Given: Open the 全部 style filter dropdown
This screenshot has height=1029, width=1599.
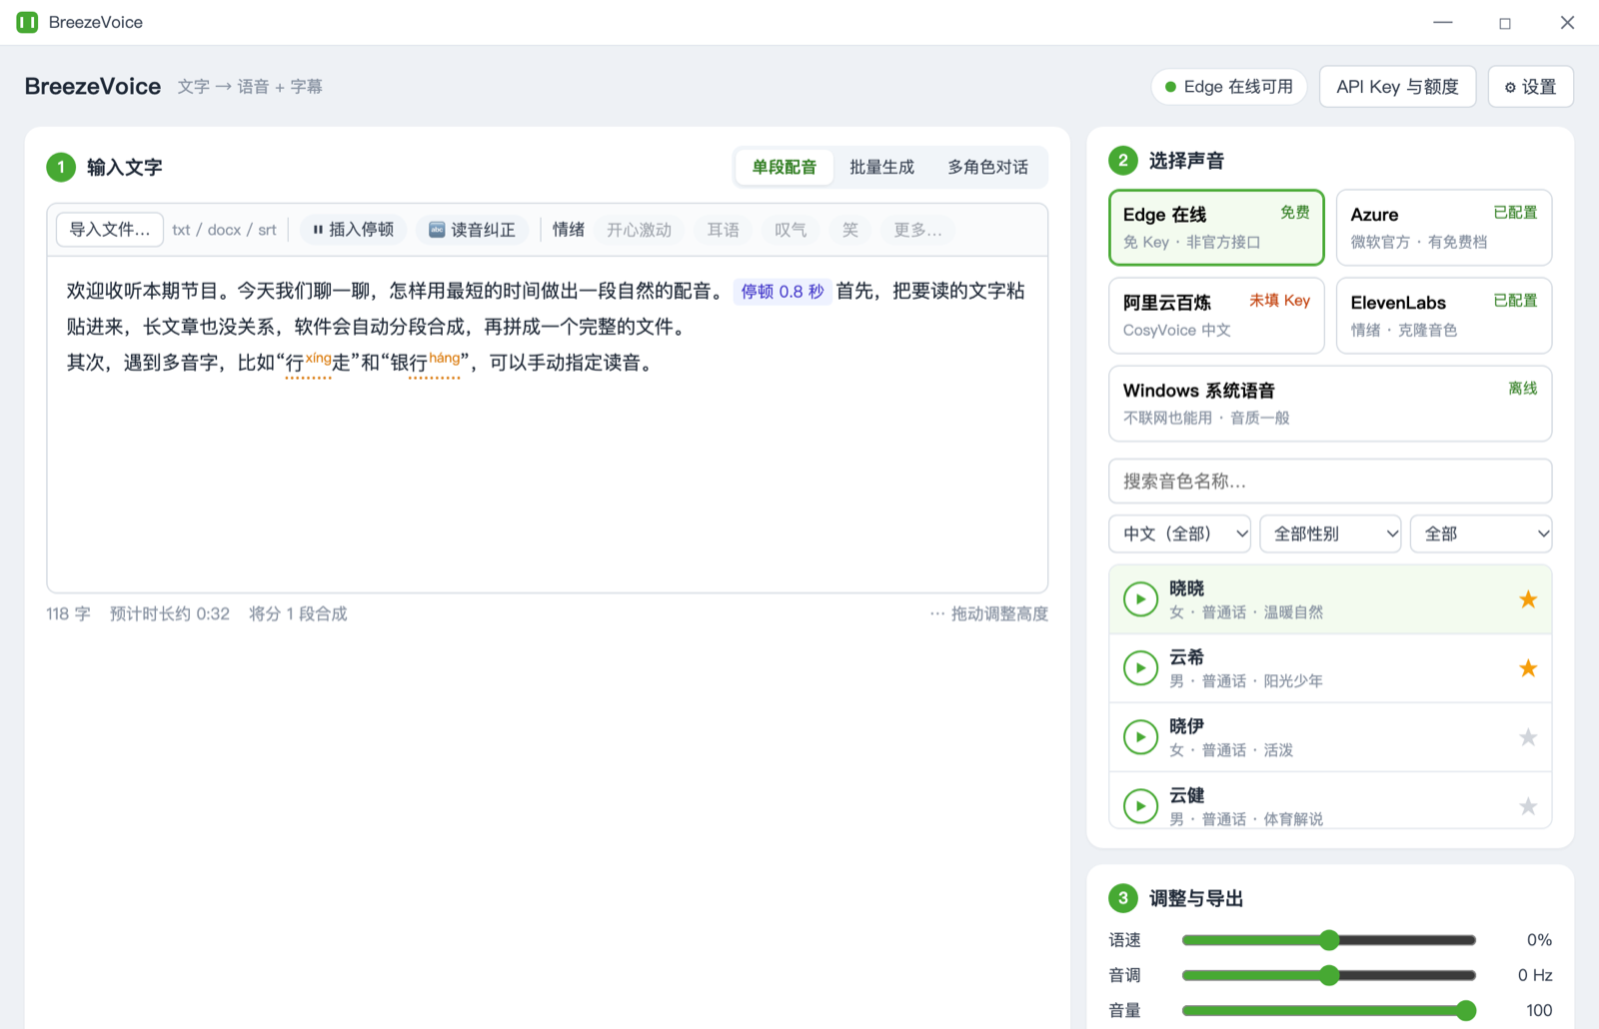Looking at the screenshot, I should click(x=1481, y=533).
